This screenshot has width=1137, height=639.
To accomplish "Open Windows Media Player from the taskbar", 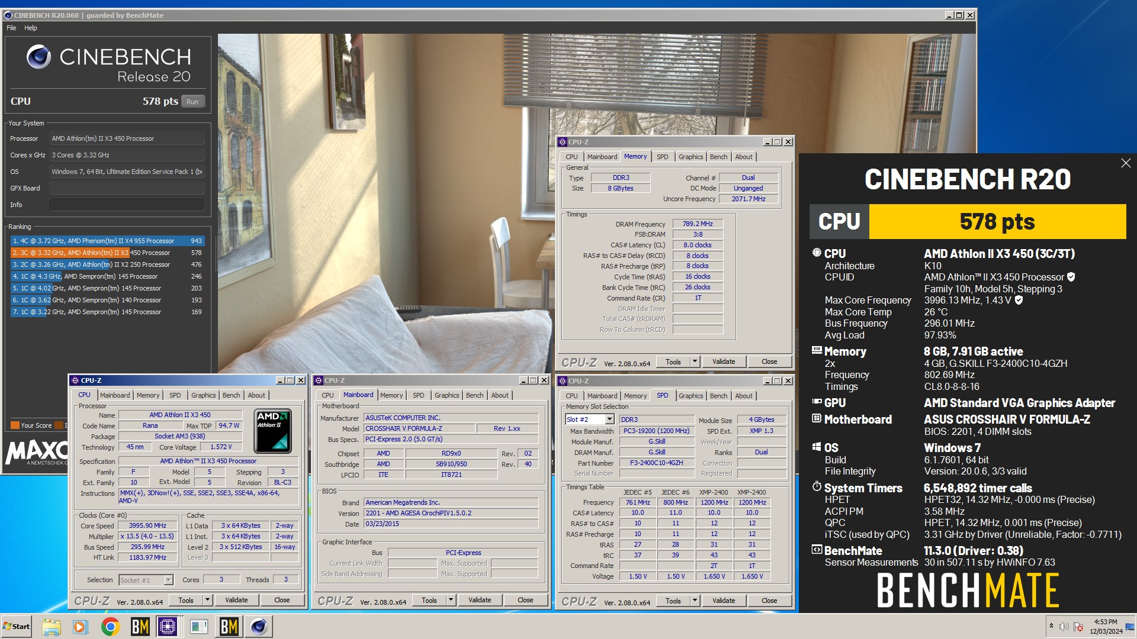I will tap(80, 627).
